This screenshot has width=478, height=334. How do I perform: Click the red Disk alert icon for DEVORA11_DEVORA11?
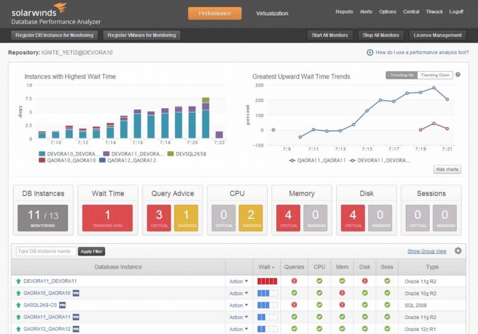point(365,281)
